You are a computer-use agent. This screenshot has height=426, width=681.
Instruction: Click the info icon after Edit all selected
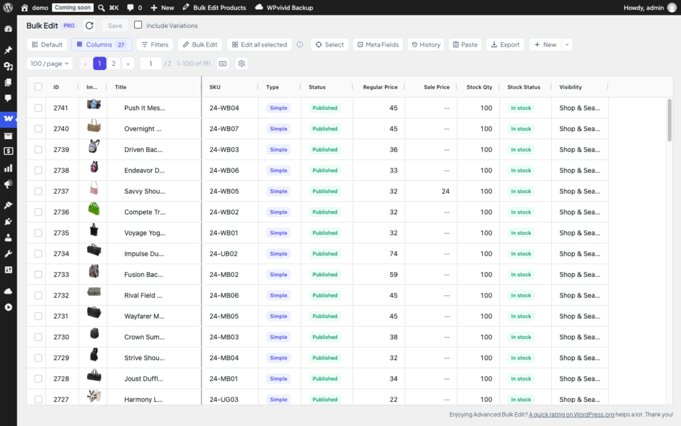tap(300, 45)
